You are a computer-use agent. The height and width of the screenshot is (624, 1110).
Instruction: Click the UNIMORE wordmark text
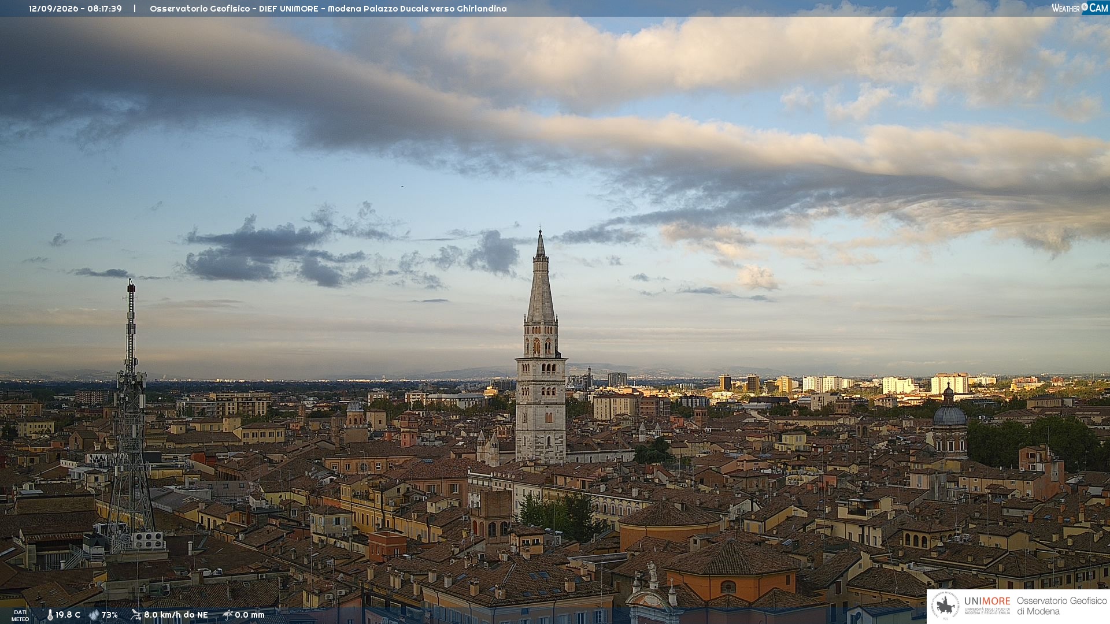987,601
